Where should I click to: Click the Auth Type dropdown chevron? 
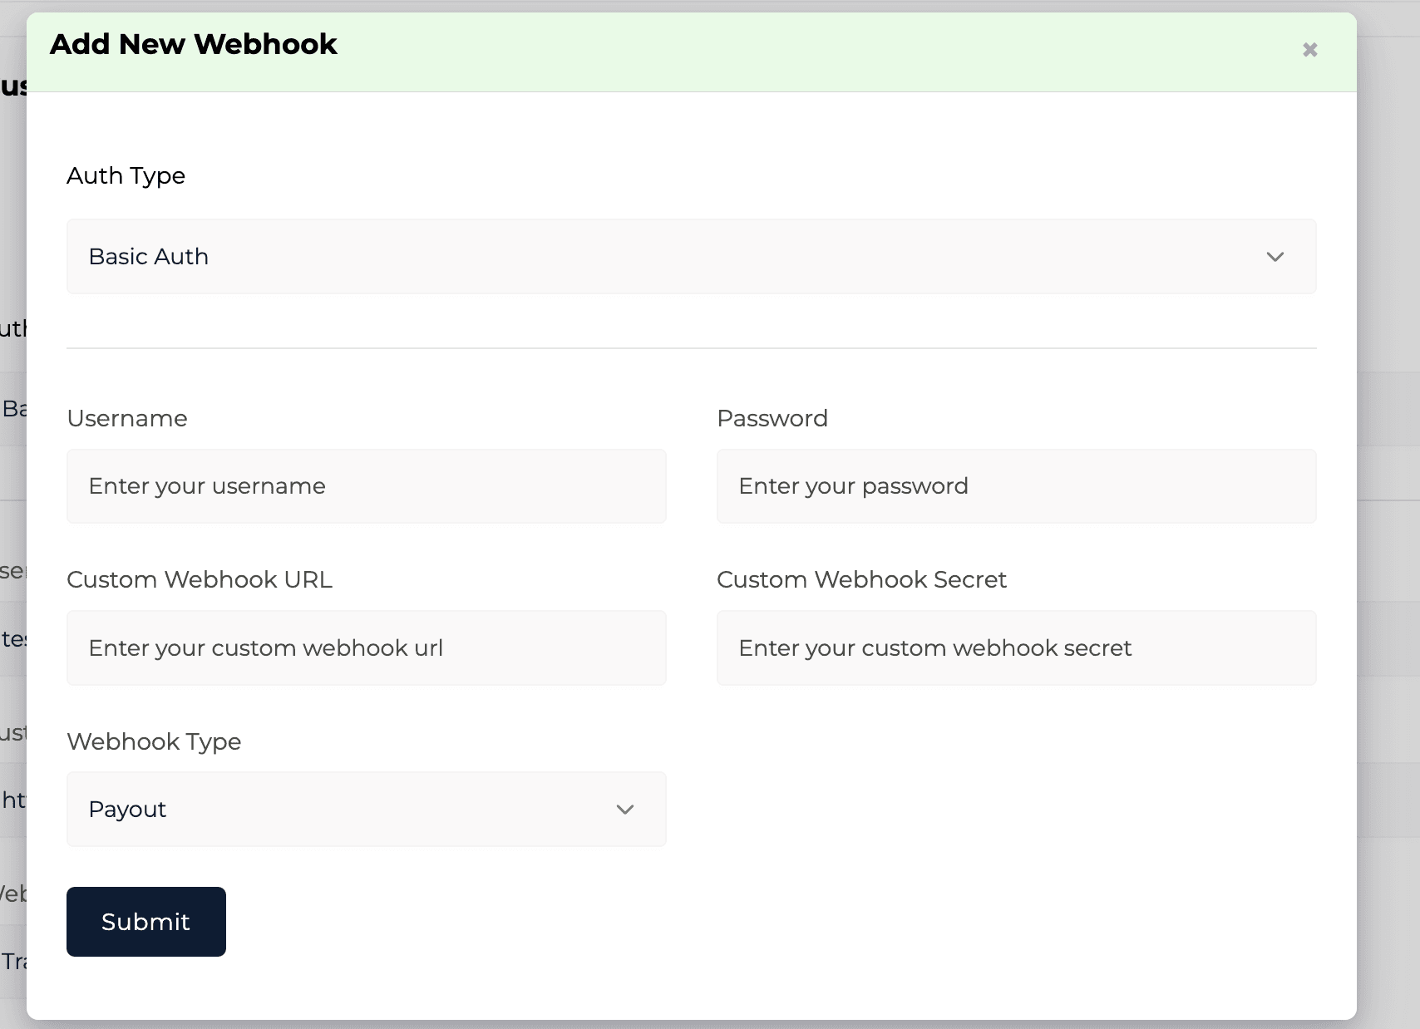(x=1276, y=257)
